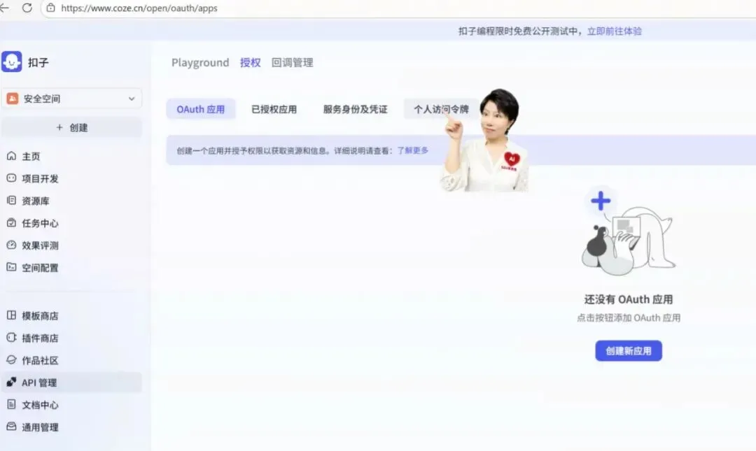
Task: Switch to the Playground tab
Action: click(200, 63)
